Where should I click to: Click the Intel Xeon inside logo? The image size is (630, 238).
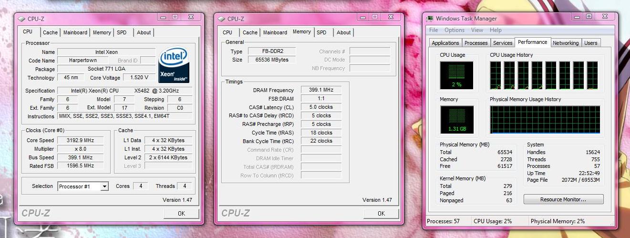point(174,65)
